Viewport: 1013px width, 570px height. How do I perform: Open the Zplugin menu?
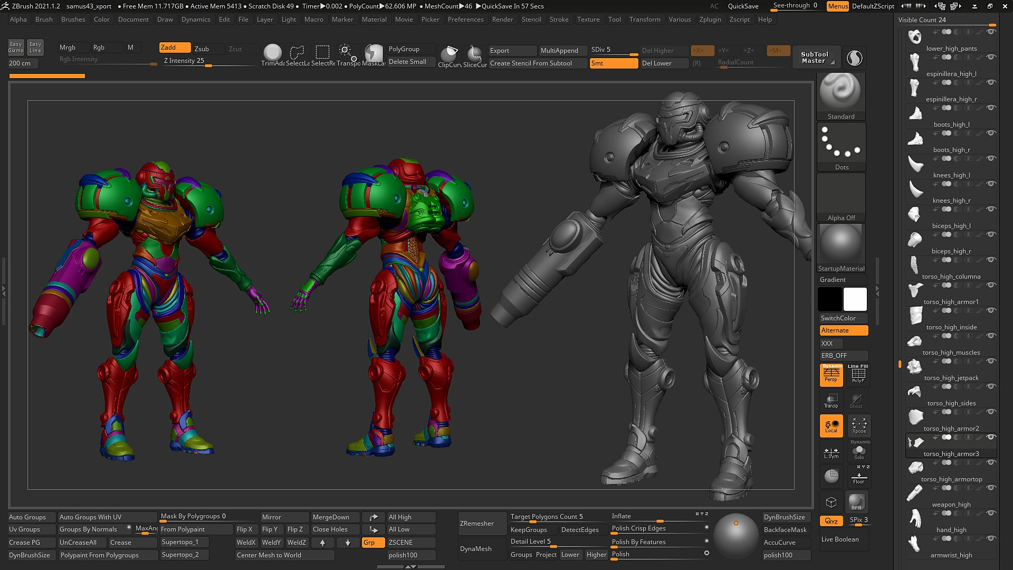(710, 20)
